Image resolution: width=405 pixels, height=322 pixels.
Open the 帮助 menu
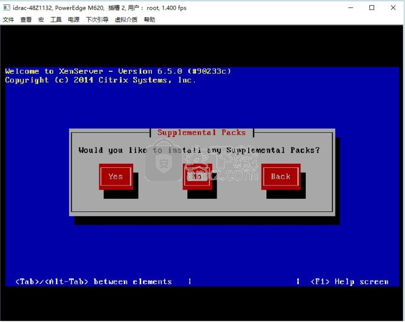click(x=149, y=20)
